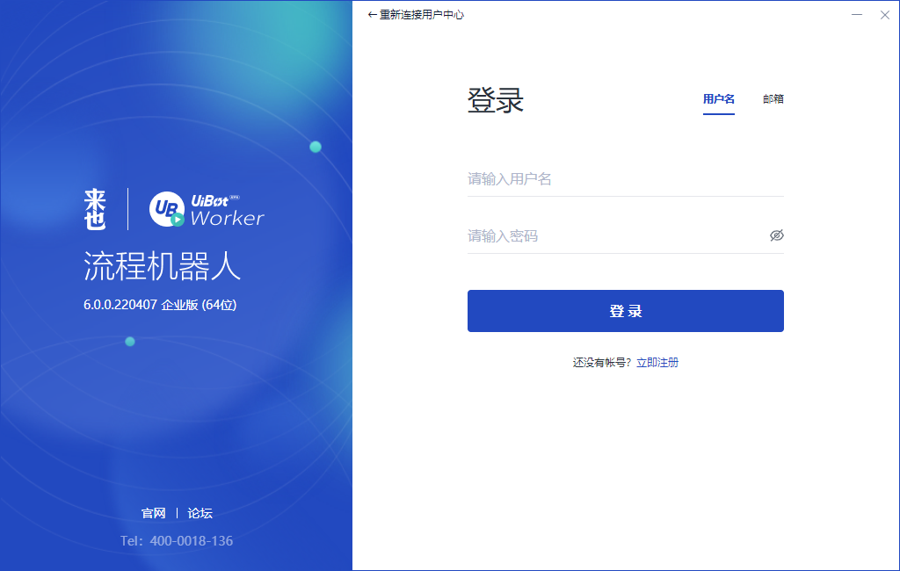Close the login window

[x=885, y=15]
